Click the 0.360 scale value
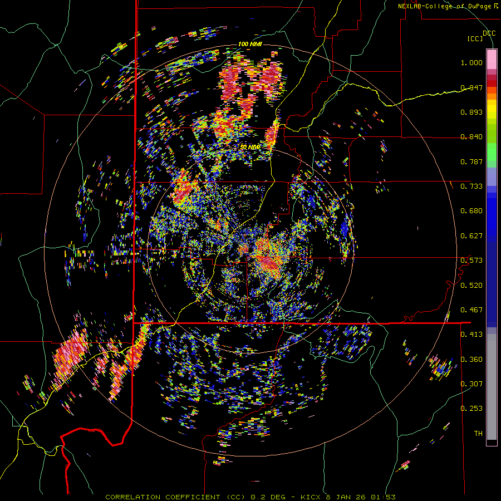The height and width of the screenshot is (501, 501). click(x=471, y=360)
